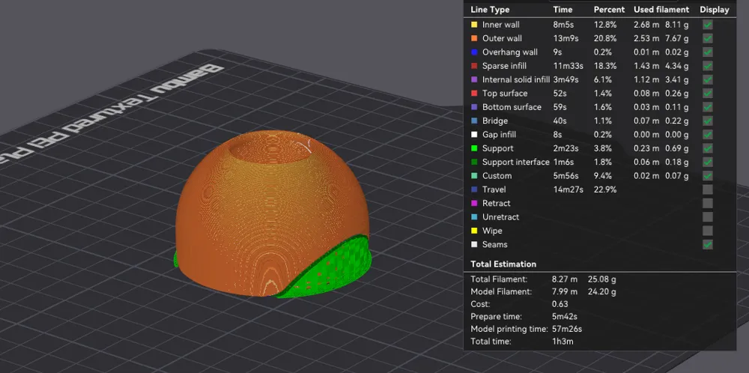The height and width of the screenshot is (373, 749).
Task: Hide Inner wall lines via its checkbox
Action: pos(708,25)
